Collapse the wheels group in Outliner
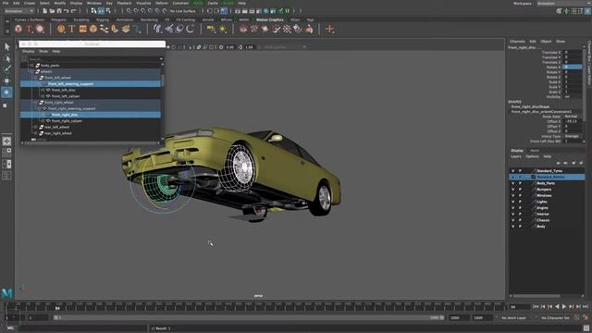This screenshot has width=592, height=333. click(32, 72)
